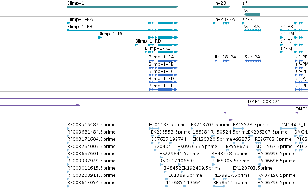Click the sif-RF transcript label

[x=287, y=41]
